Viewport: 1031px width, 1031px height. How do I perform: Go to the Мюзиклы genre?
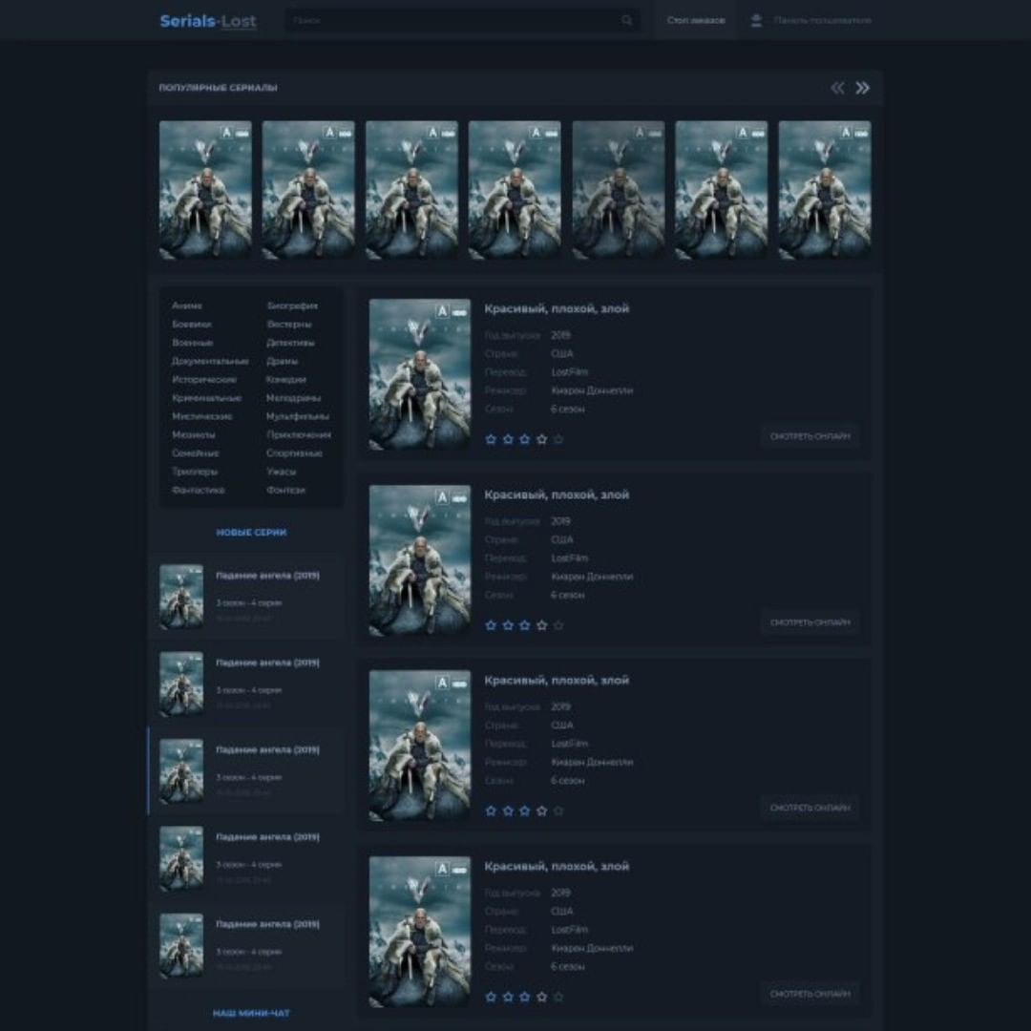193,434
